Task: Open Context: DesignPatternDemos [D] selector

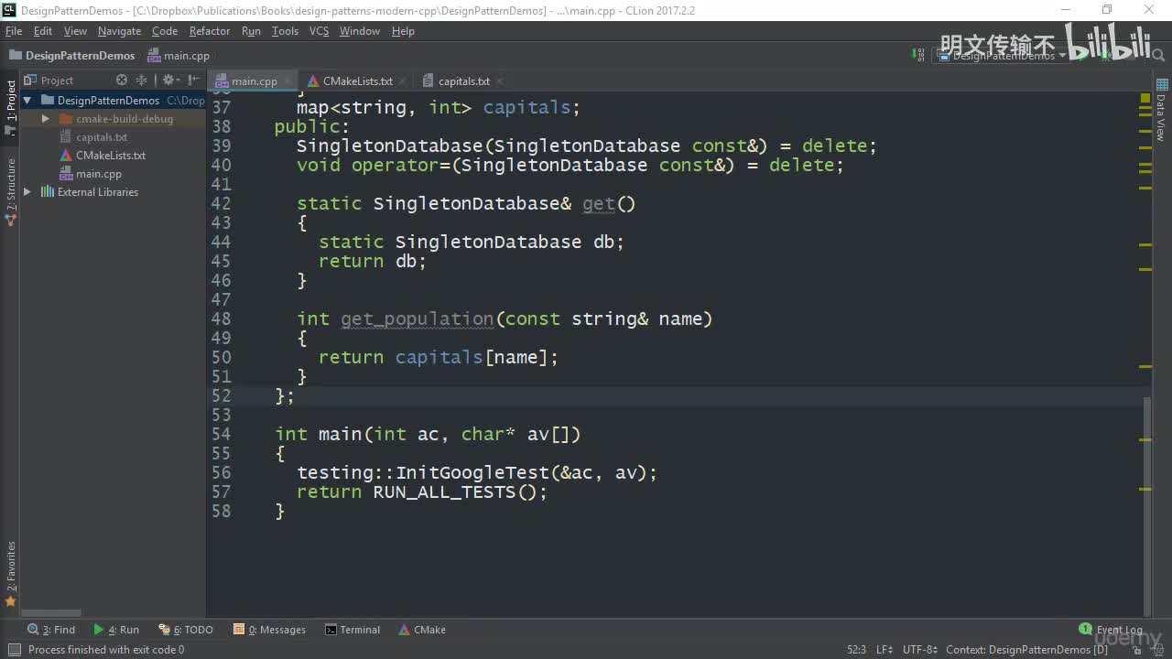Action: [x=1026, y=650]
